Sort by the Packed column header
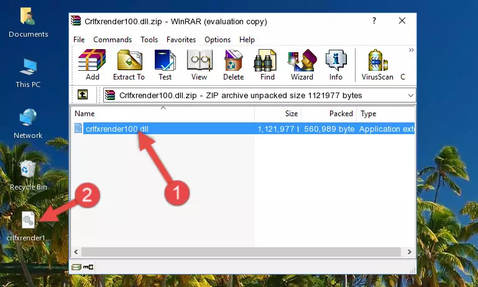Image resolution: width=478 pixels, height=287 pixels. pyautogui.click(x=329, y=114)
